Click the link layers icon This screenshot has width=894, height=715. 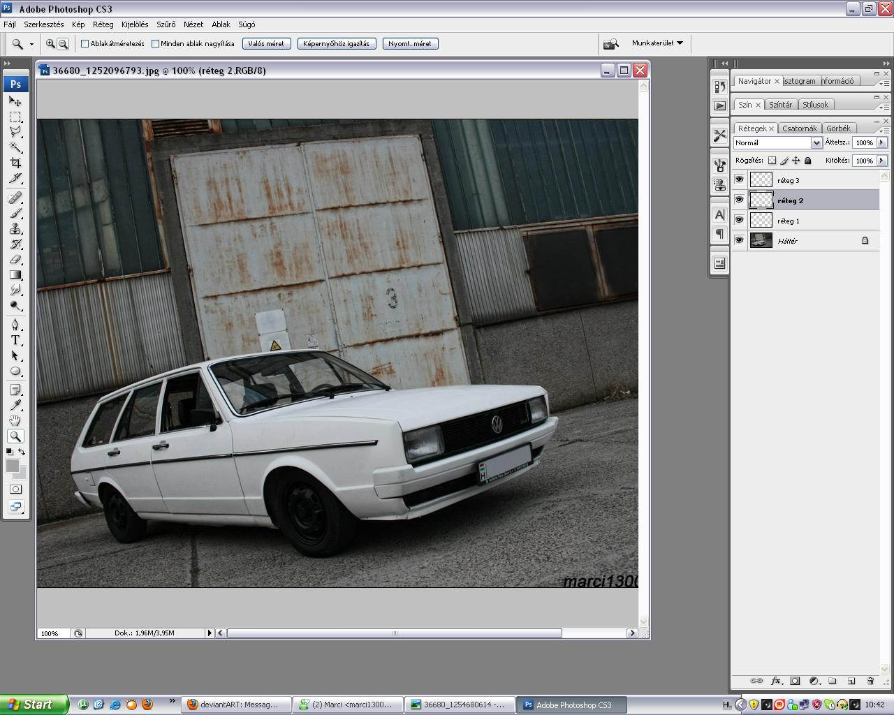pyautogui.click(x=756, y=681)
